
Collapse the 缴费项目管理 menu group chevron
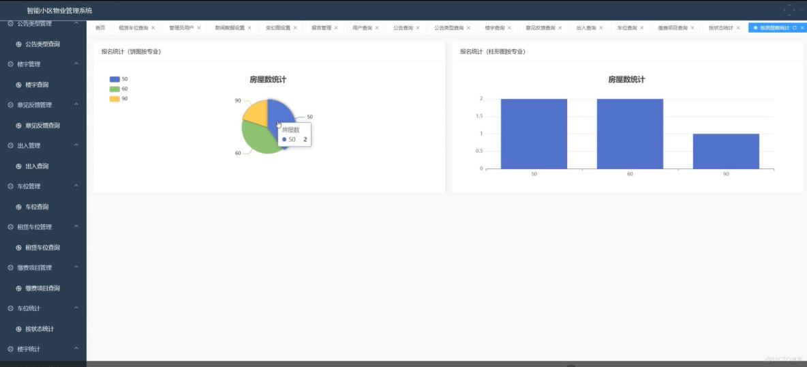click(76, 267)
